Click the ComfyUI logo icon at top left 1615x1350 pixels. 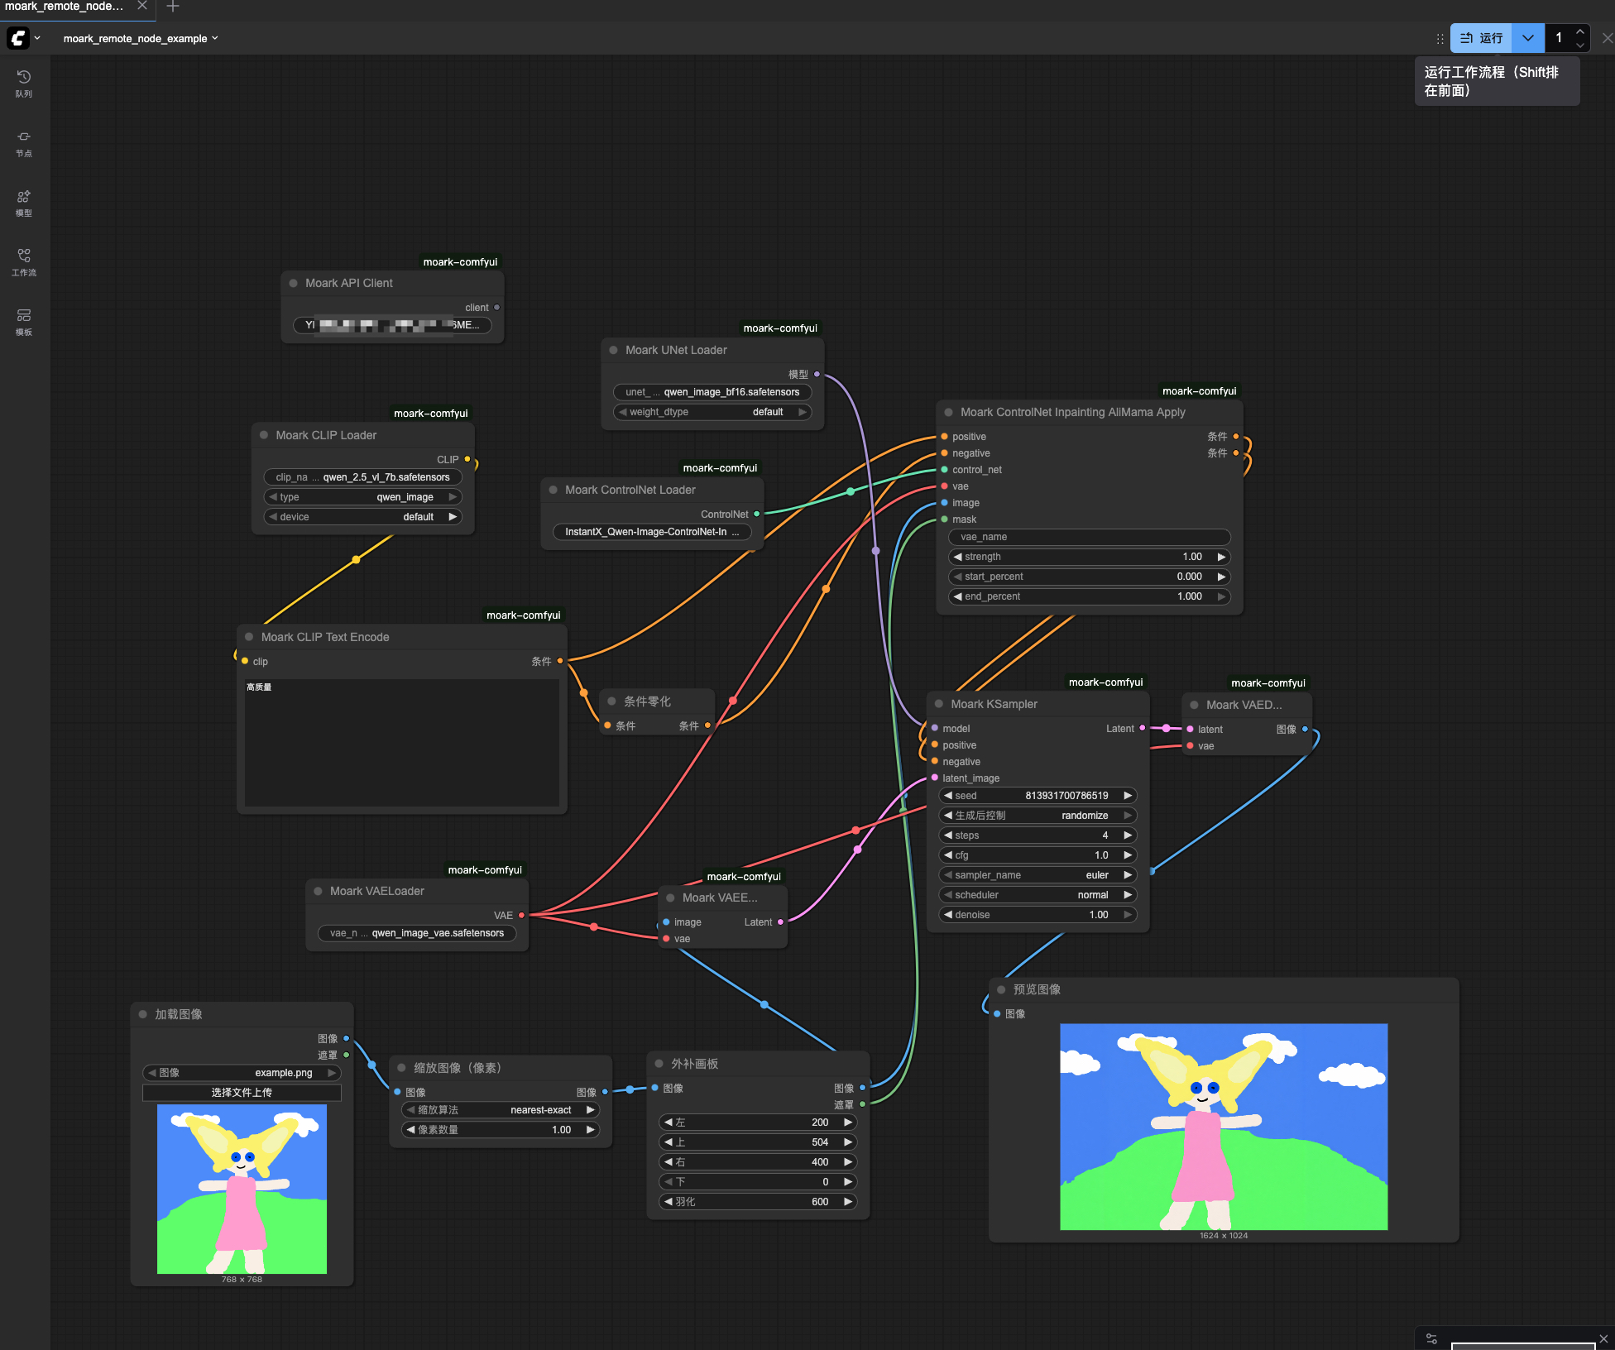(17, 38)
